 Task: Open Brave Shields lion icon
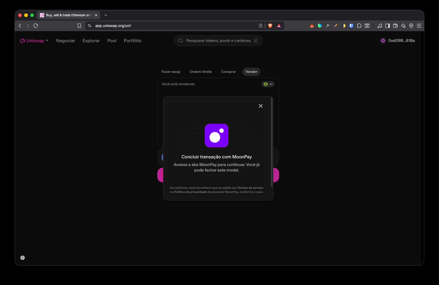click(270, 26)
